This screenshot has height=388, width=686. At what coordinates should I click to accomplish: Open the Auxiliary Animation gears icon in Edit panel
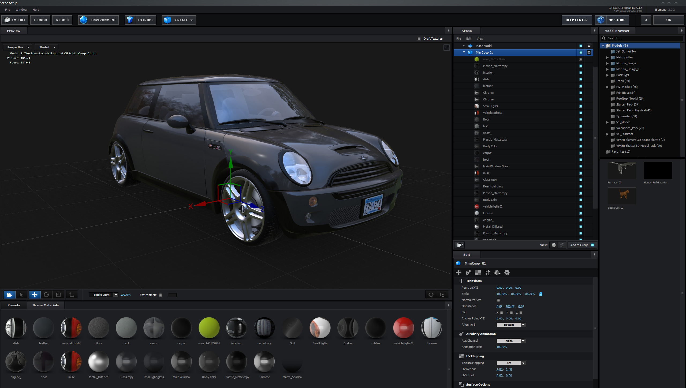pyautogui.click(x=468, y=272)
